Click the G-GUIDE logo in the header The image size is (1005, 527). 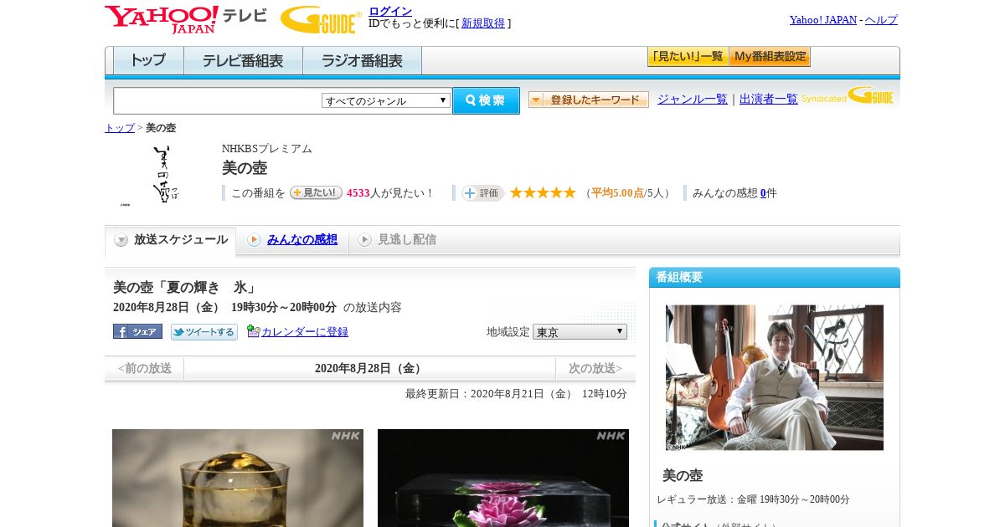tap(321, 19)
